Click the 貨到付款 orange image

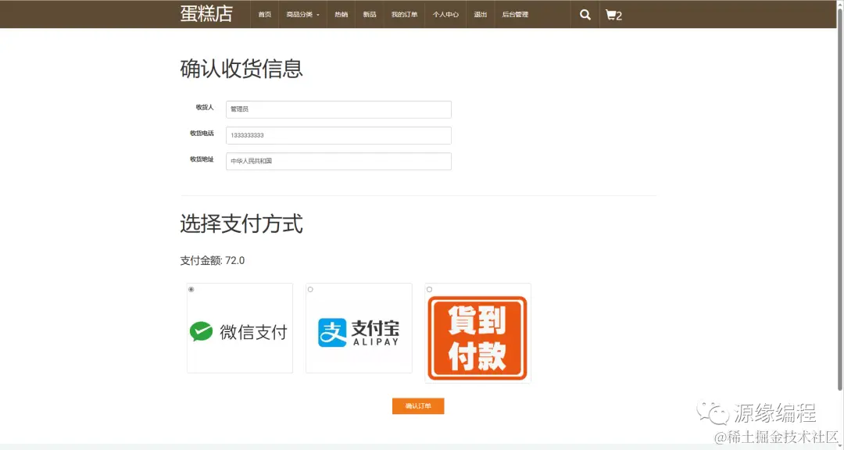coord(477,338)
